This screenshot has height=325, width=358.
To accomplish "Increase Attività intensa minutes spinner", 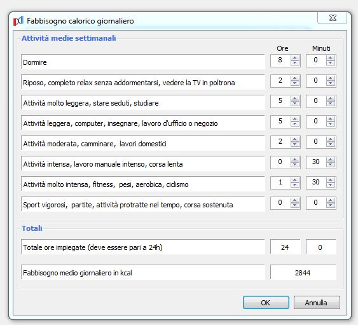I will point(331,160).
